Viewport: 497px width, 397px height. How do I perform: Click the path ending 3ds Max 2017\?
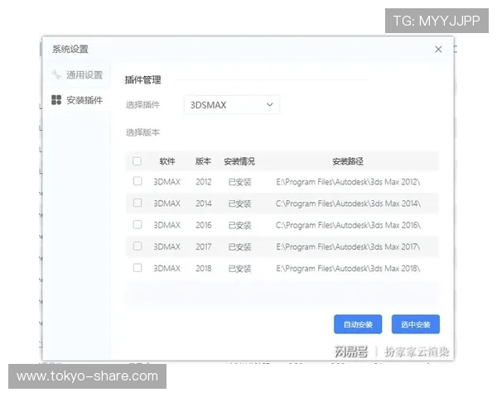348,247
